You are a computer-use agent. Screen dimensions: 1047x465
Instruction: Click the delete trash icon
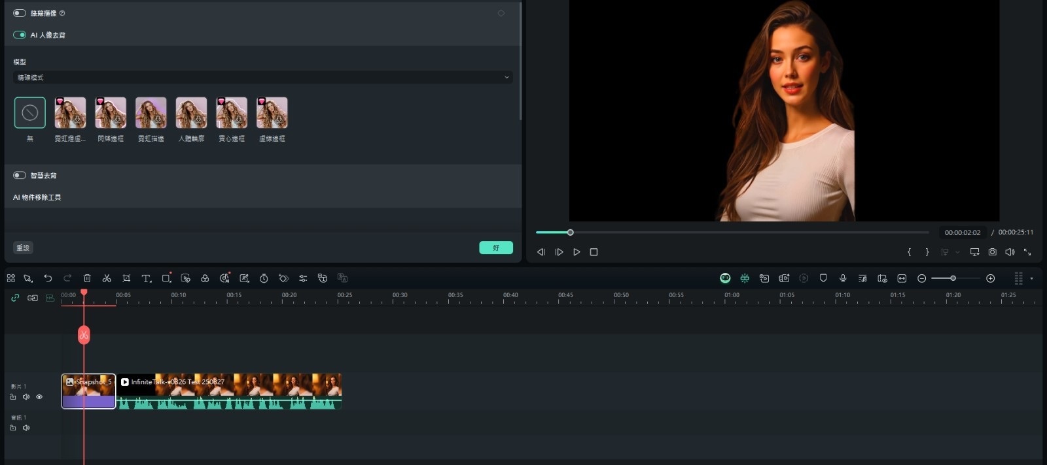[87, 278]
